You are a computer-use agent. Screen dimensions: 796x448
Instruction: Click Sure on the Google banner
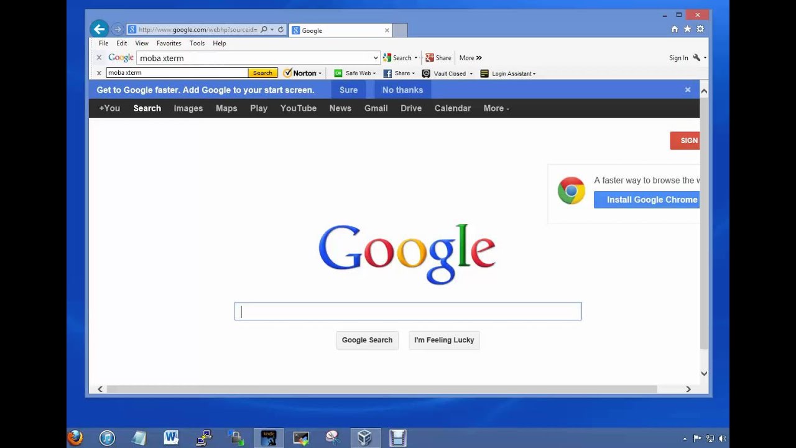click(348, 90)
